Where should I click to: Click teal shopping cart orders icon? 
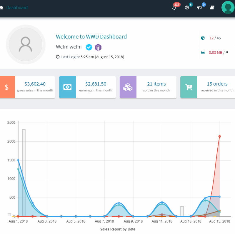pos(189,87)
